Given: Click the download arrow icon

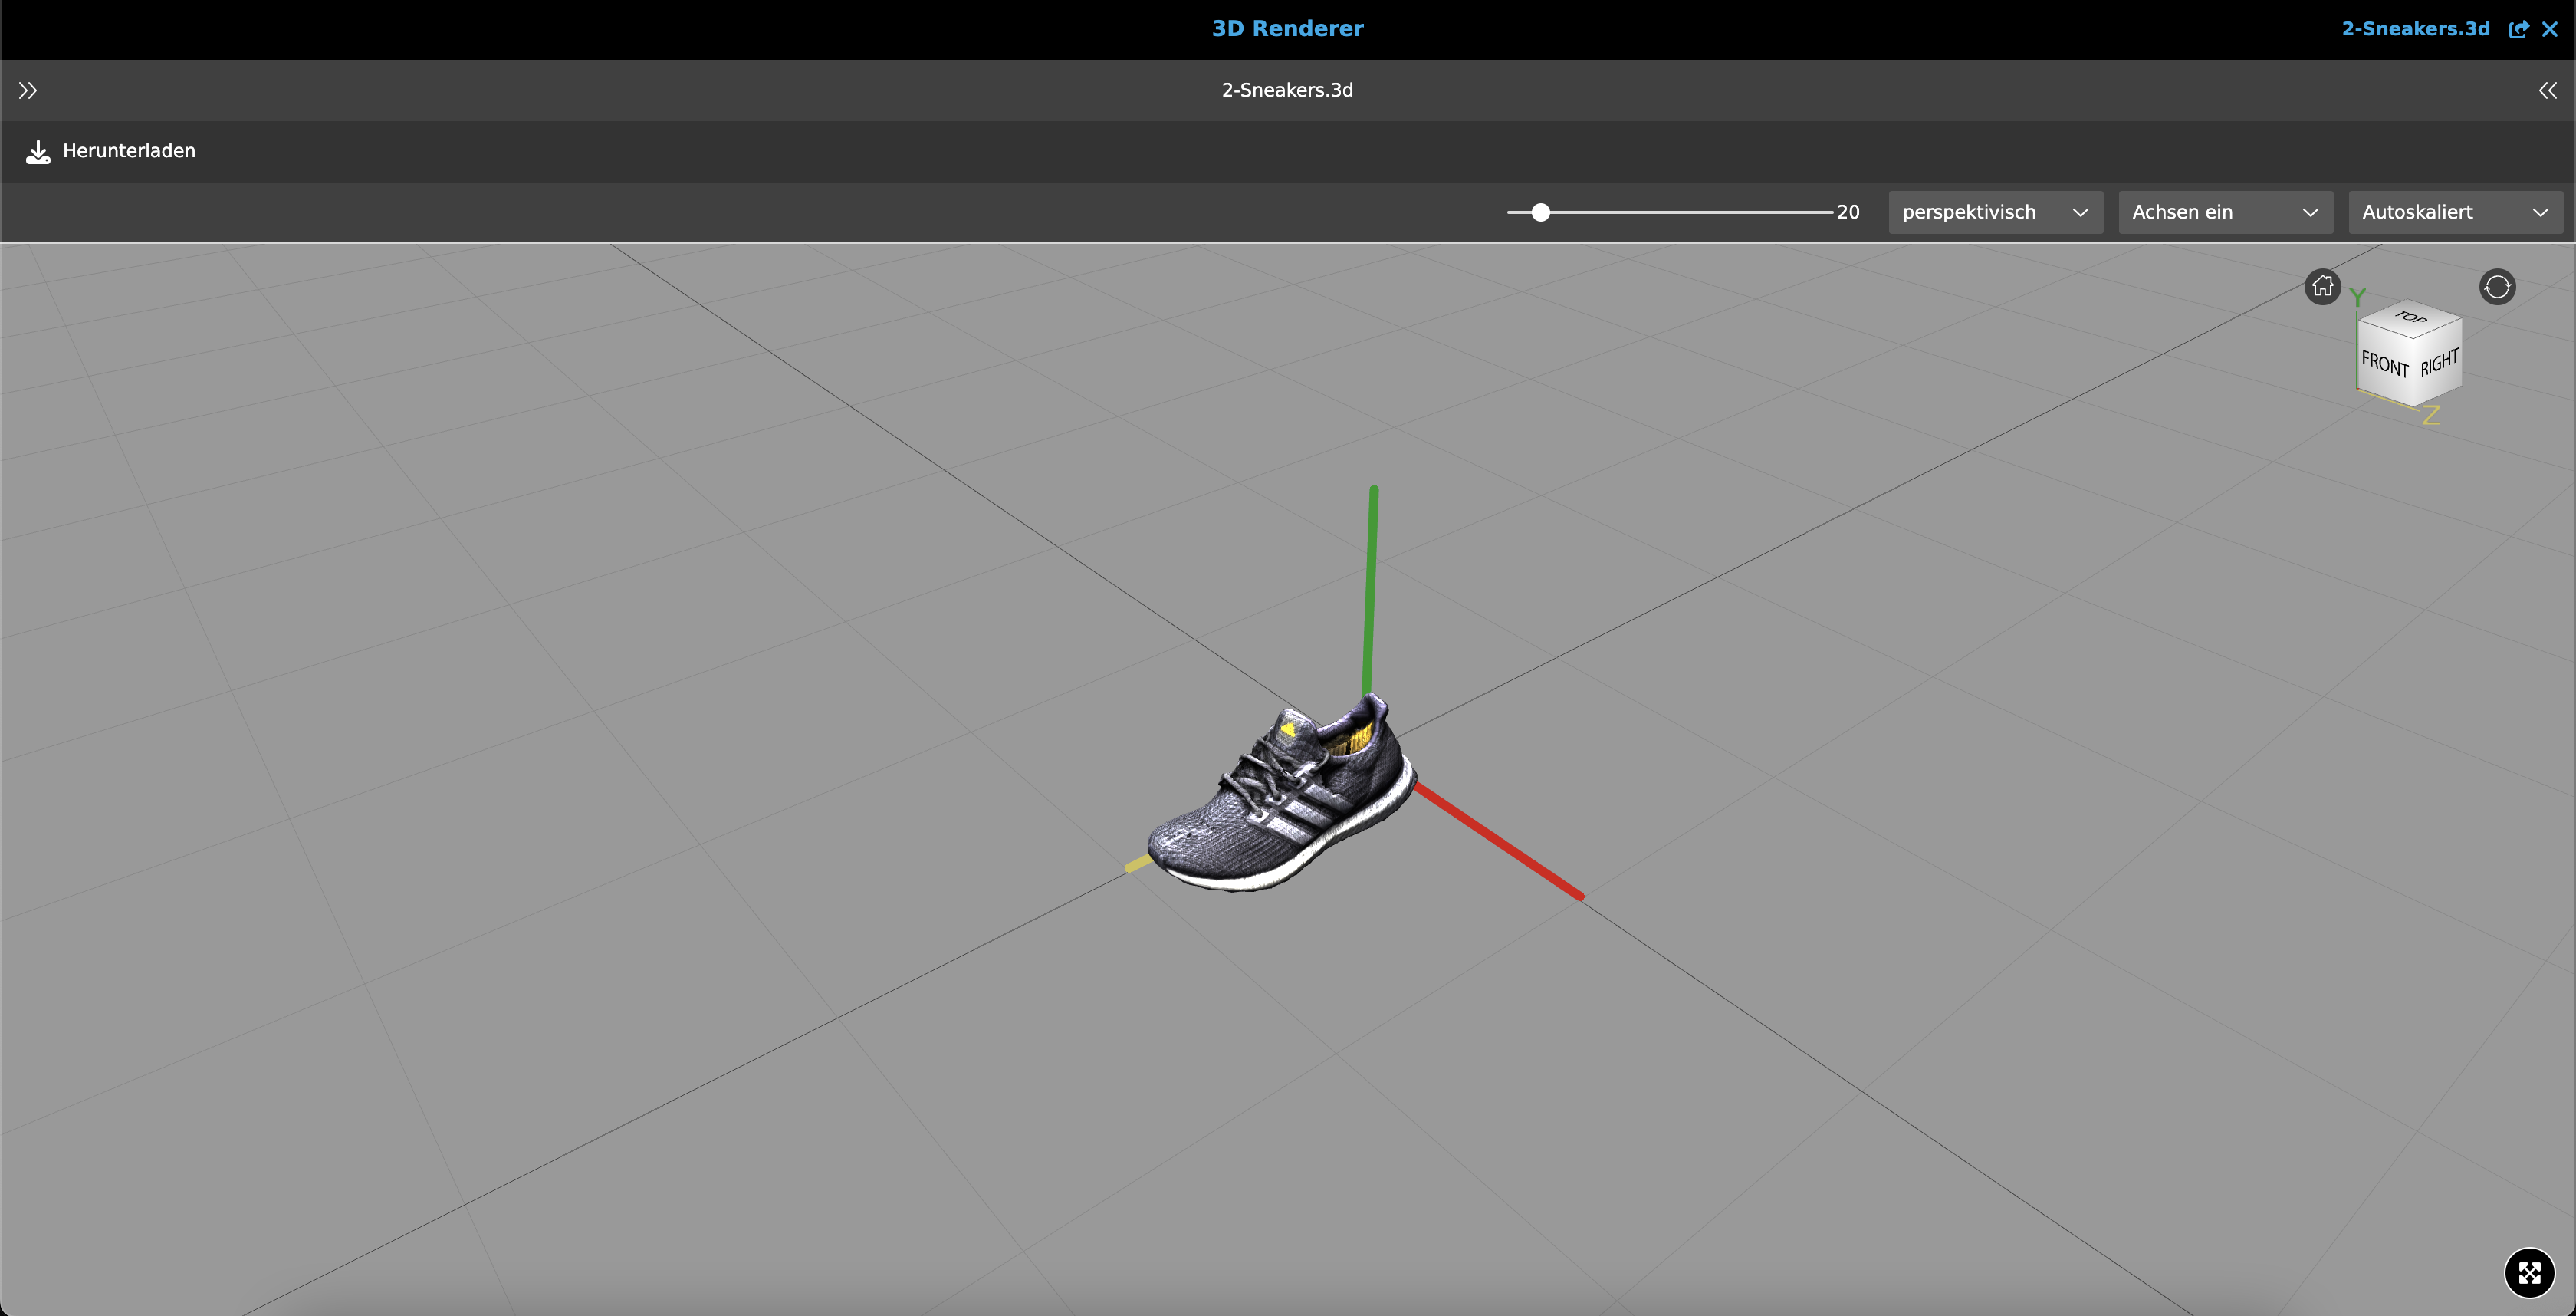Looking at the screenshot, I should point(38,151).
